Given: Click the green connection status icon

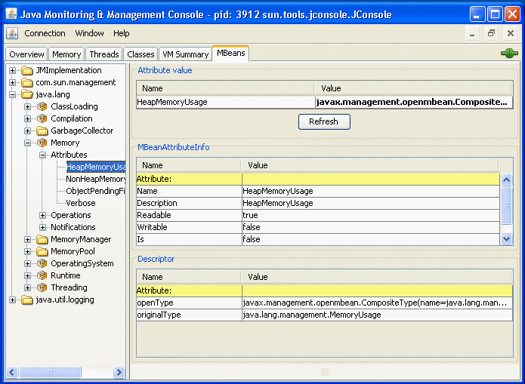Looking at the screenshot, I should tap(508, 54).
